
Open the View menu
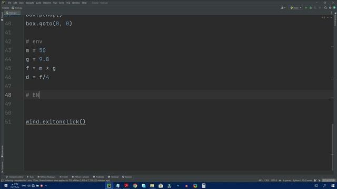(x=22, y=3)
